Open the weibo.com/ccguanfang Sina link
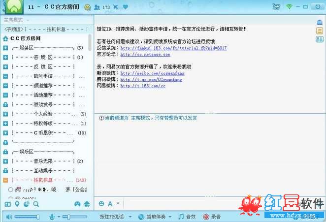This screenshot has height=222, width=326. [x=152, y=73]
